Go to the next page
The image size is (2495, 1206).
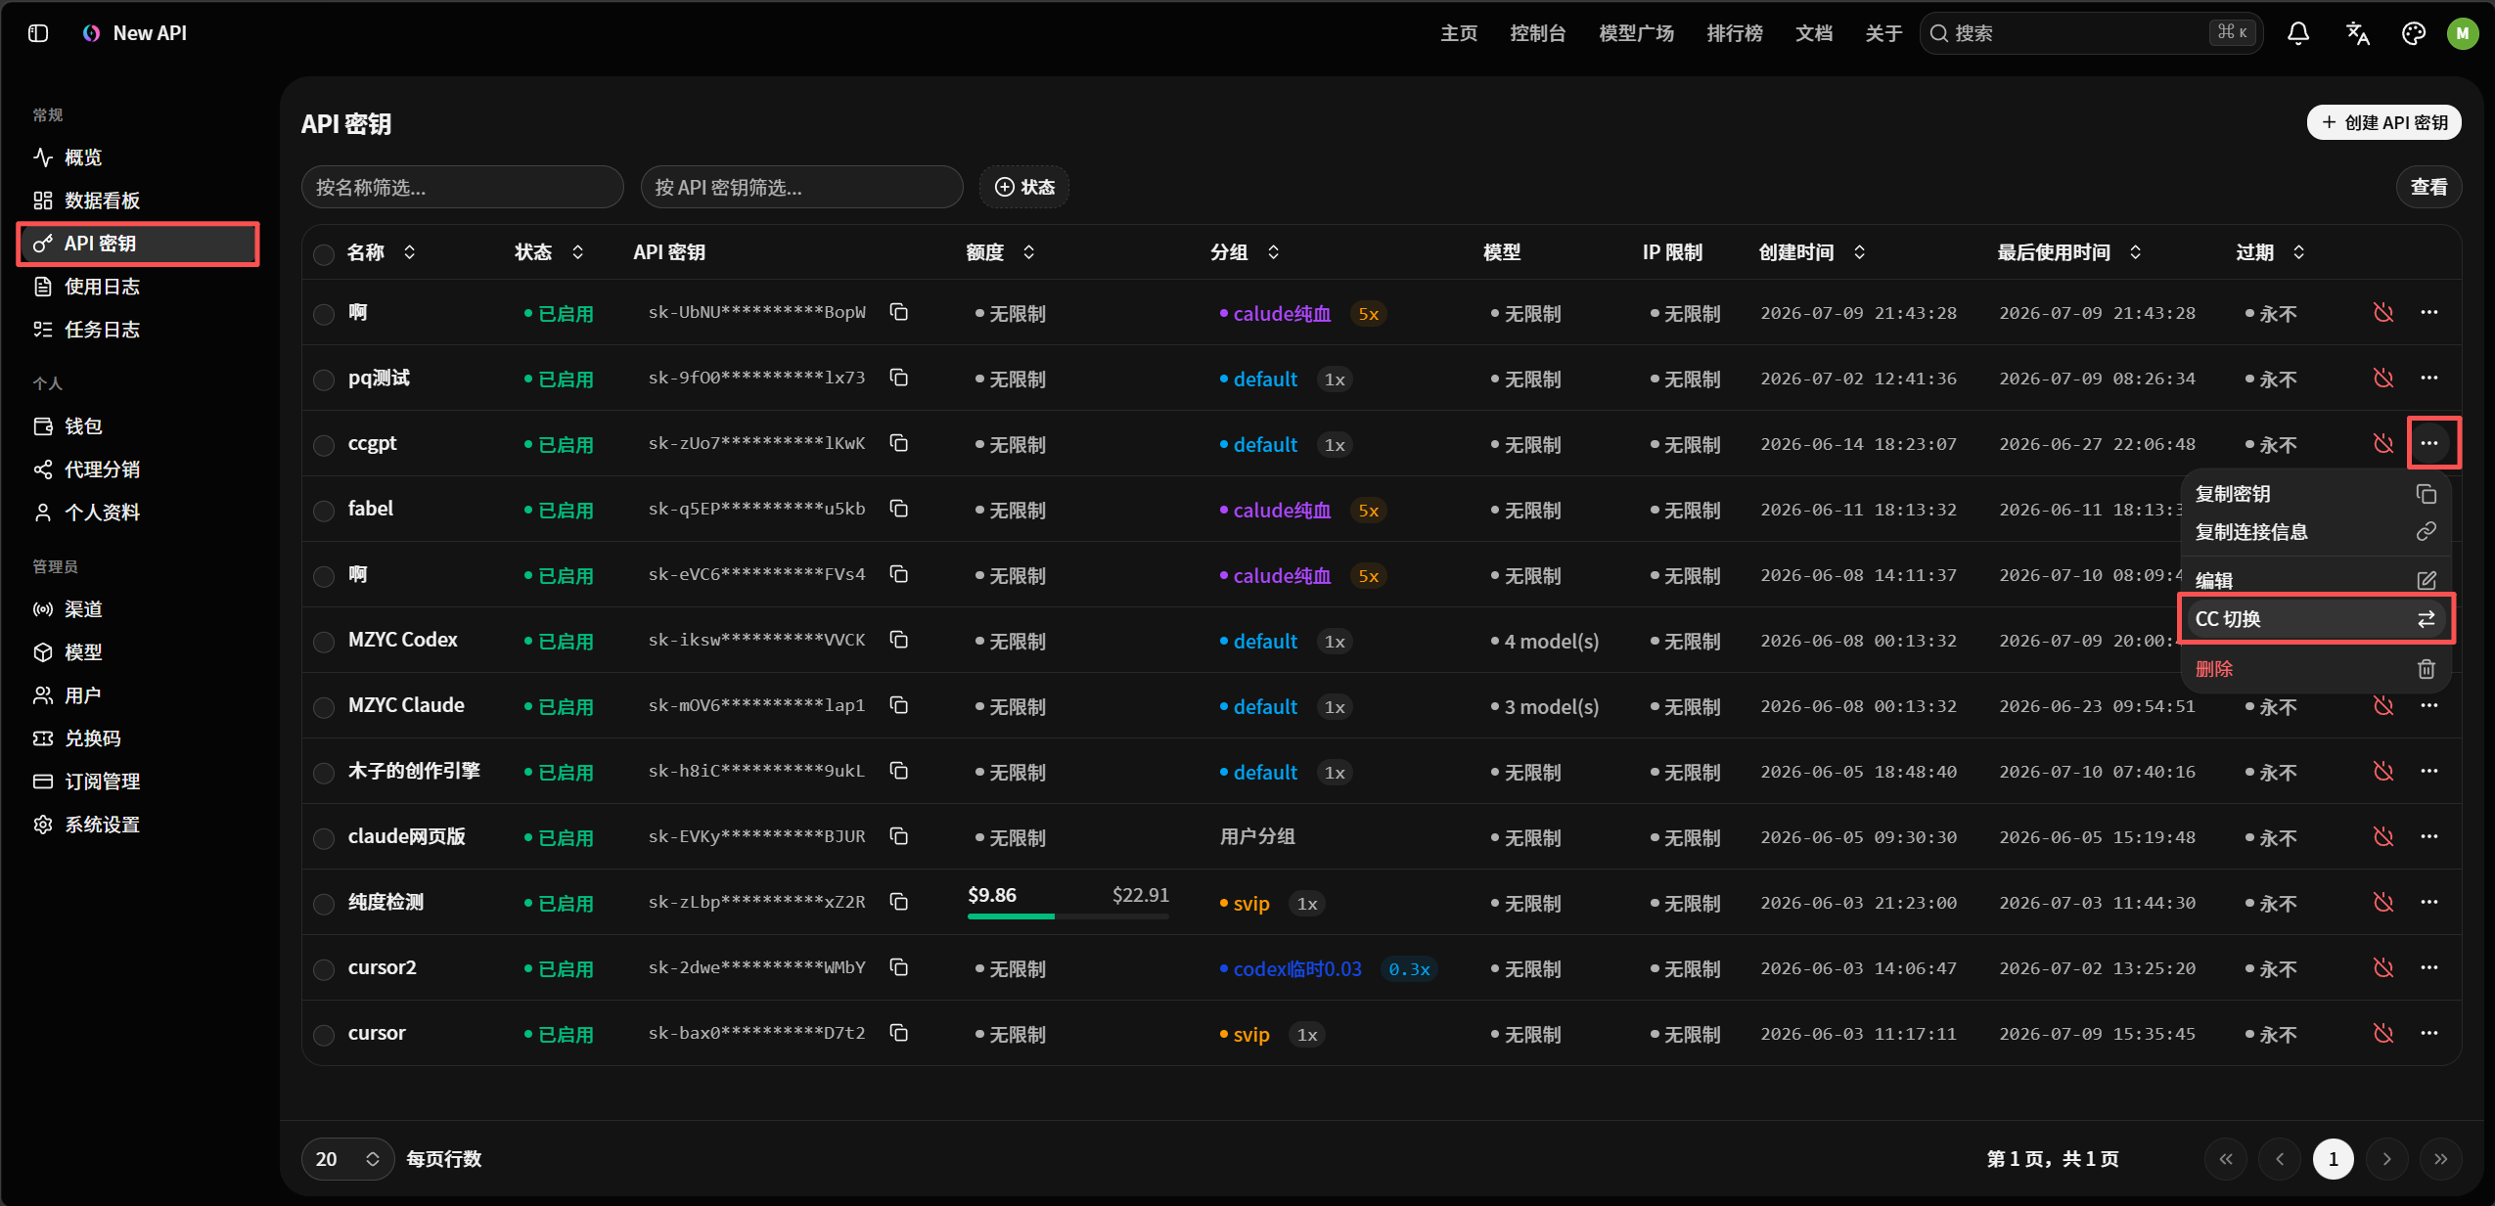2387,1159
